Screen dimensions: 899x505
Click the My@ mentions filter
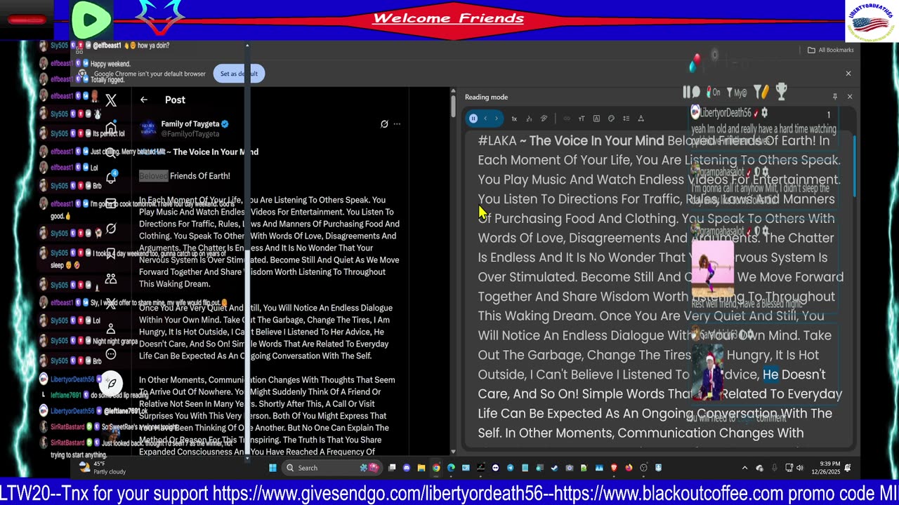tap(736, 92)
